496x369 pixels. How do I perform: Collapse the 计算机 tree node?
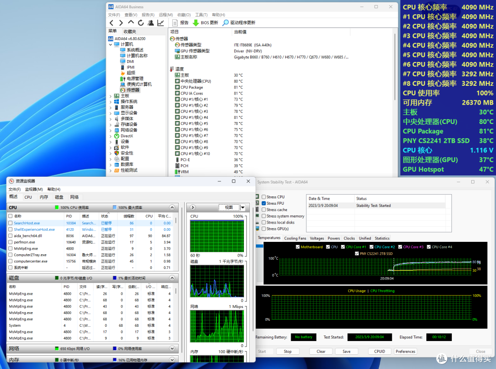click(x=110, y=44)
